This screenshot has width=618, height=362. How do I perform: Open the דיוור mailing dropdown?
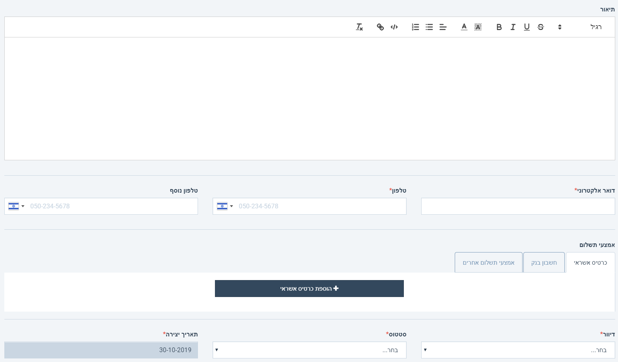518,350
